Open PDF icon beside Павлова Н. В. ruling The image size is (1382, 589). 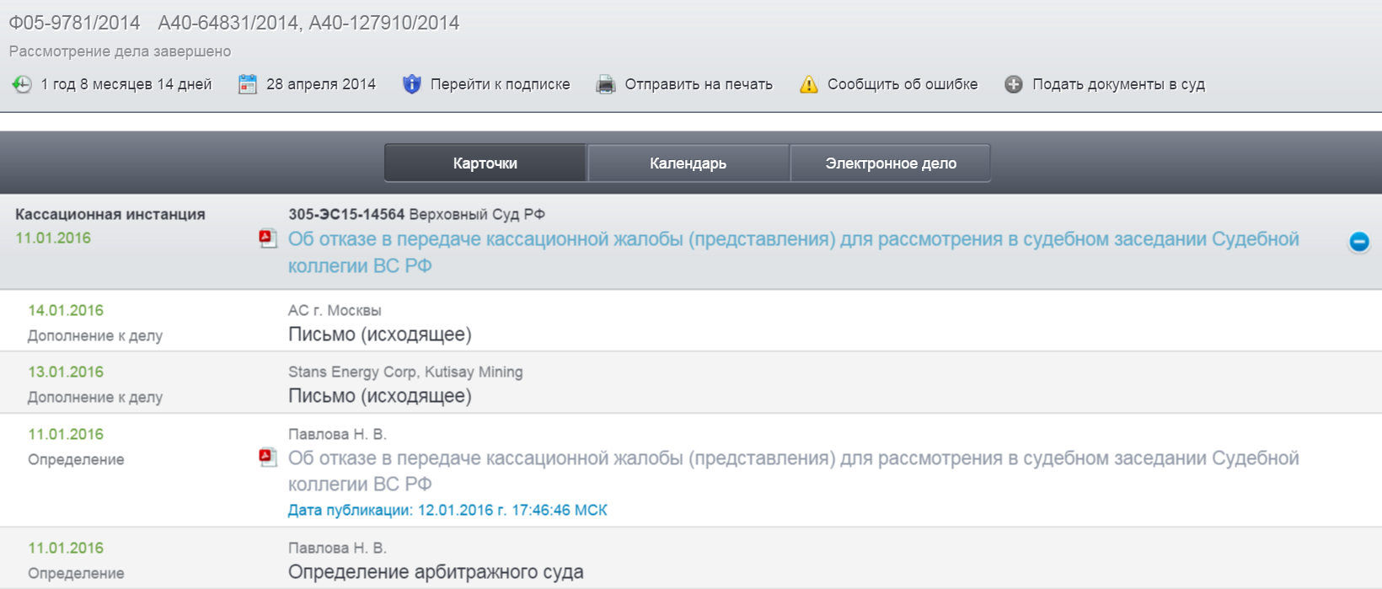pyautogui.click(x=268, y=458)
